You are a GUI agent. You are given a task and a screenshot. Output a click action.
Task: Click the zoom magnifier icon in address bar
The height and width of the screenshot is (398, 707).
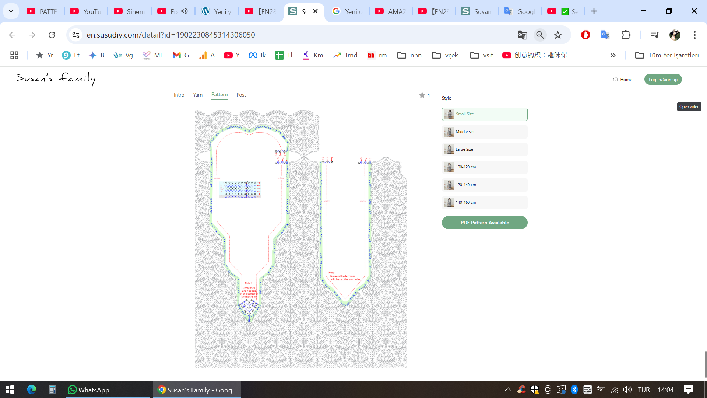[540, 35]
